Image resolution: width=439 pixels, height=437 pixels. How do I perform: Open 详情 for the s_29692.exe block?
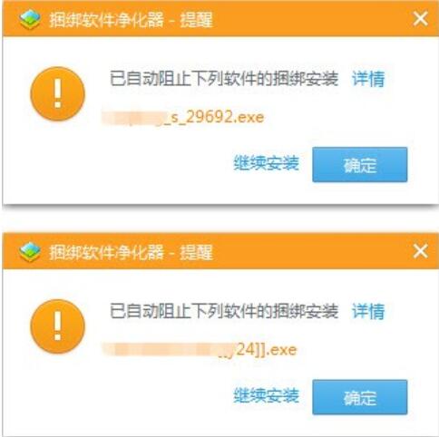coord(368,79)
